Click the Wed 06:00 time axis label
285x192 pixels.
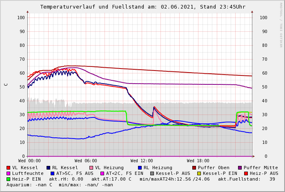86,161
